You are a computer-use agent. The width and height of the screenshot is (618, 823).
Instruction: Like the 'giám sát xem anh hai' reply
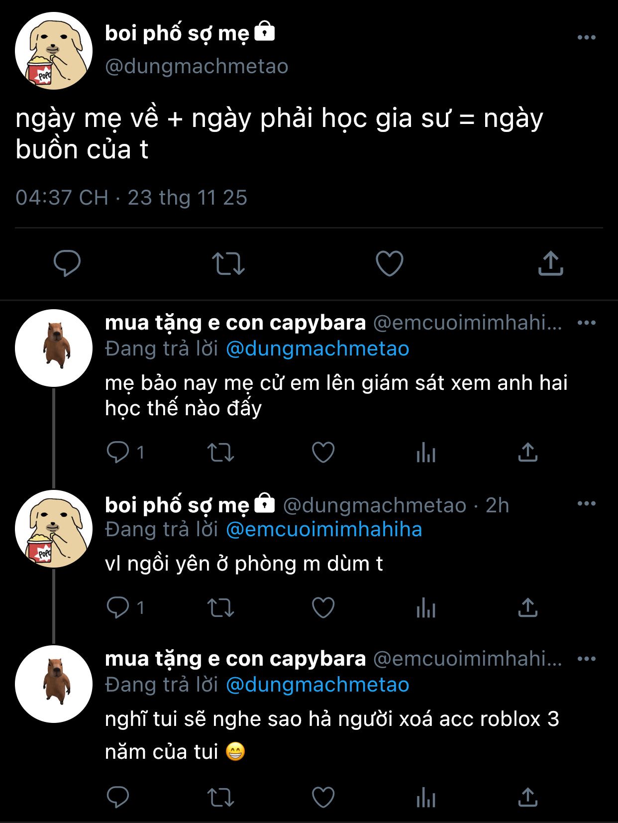pos(323,453)
